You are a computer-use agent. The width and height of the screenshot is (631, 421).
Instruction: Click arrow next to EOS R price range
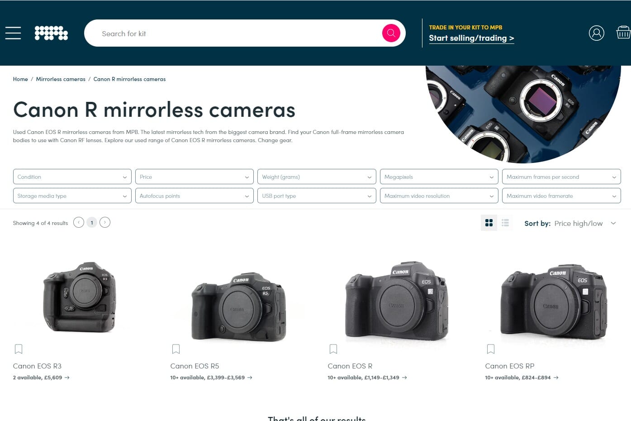[404, 378]
